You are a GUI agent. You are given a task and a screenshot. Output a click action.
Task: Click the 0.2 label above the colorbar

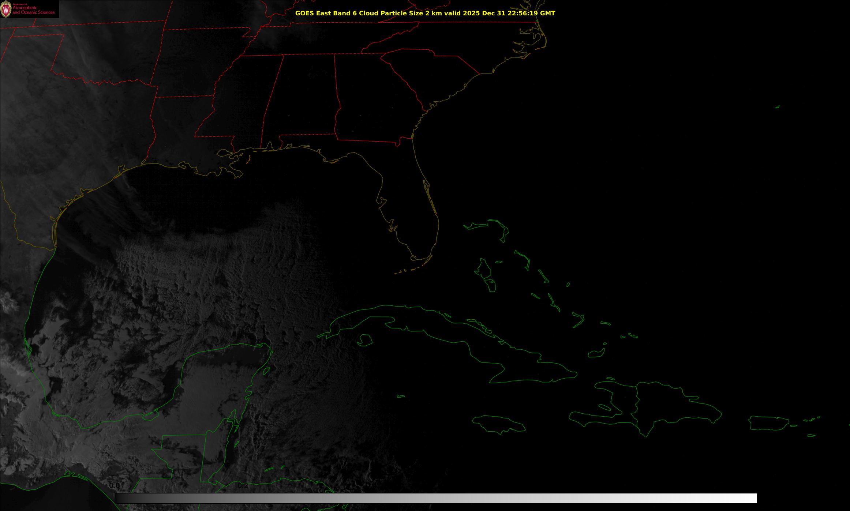[243, 486]
